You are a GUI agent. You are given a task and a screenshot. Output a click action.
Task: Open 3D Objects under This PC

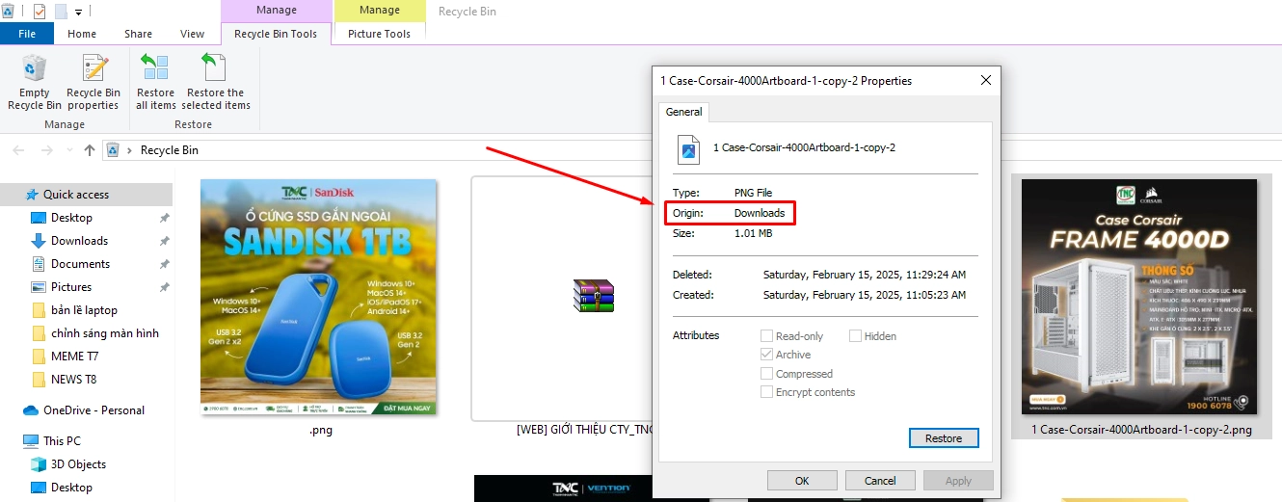78,464
